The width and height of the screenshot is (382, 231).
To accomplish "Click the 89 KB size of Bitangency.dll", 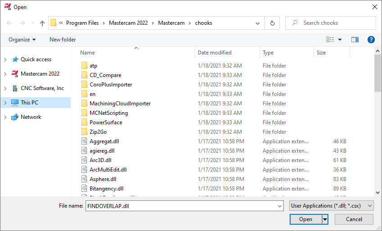I will (340, 189).
